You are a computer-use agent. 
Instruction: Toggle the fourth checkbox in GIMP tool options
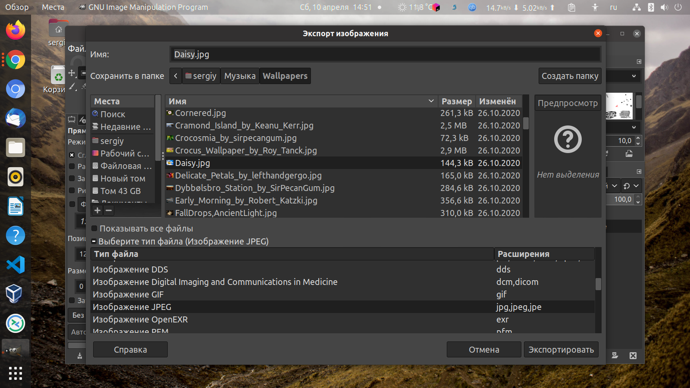click(x=72, y=190)
